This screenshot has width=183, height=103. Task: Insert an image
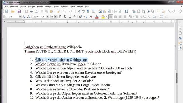[100, 11]
